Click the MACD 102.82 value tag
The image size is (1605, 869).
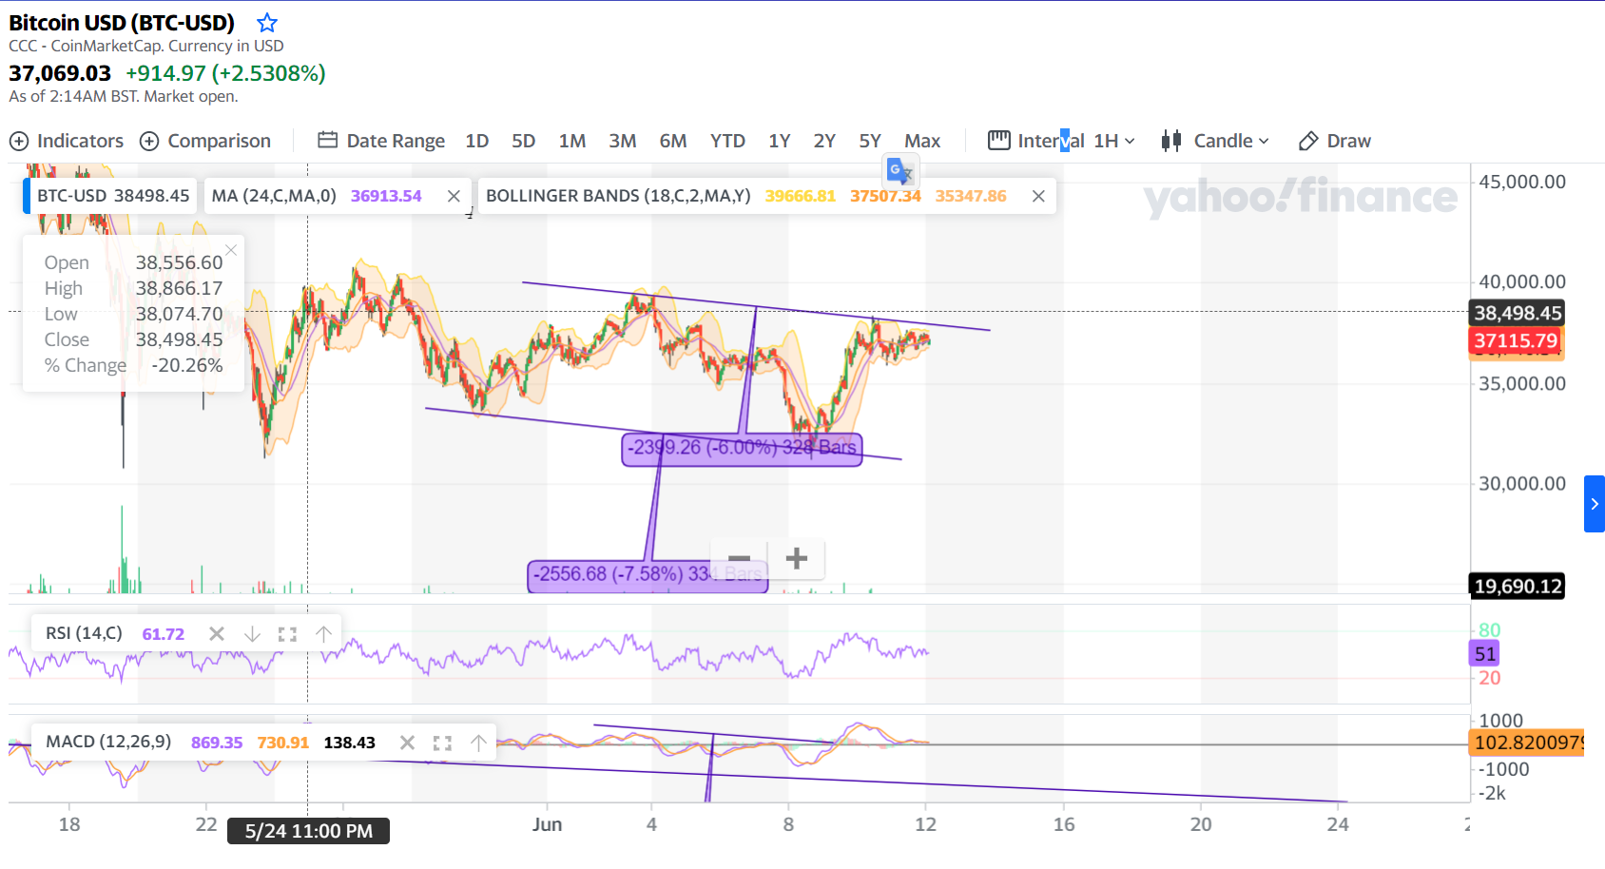click(1527, 743)
